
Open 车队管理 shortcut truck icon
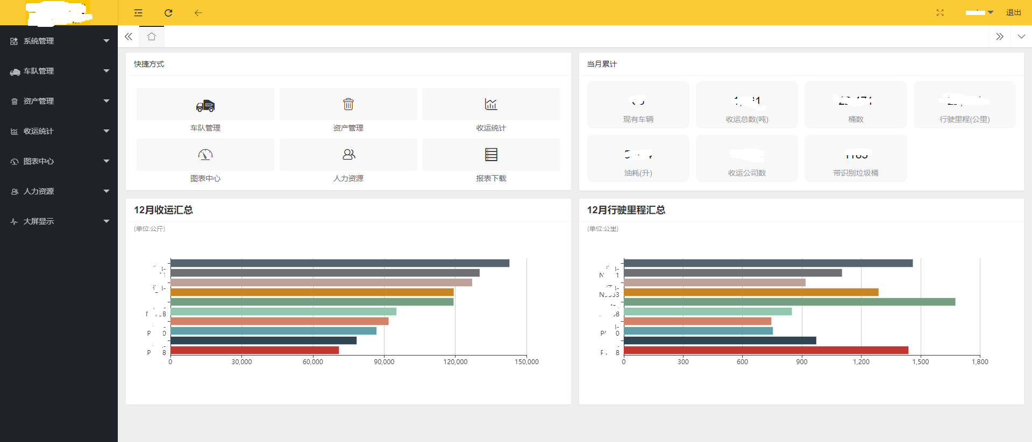pos(205,105)
